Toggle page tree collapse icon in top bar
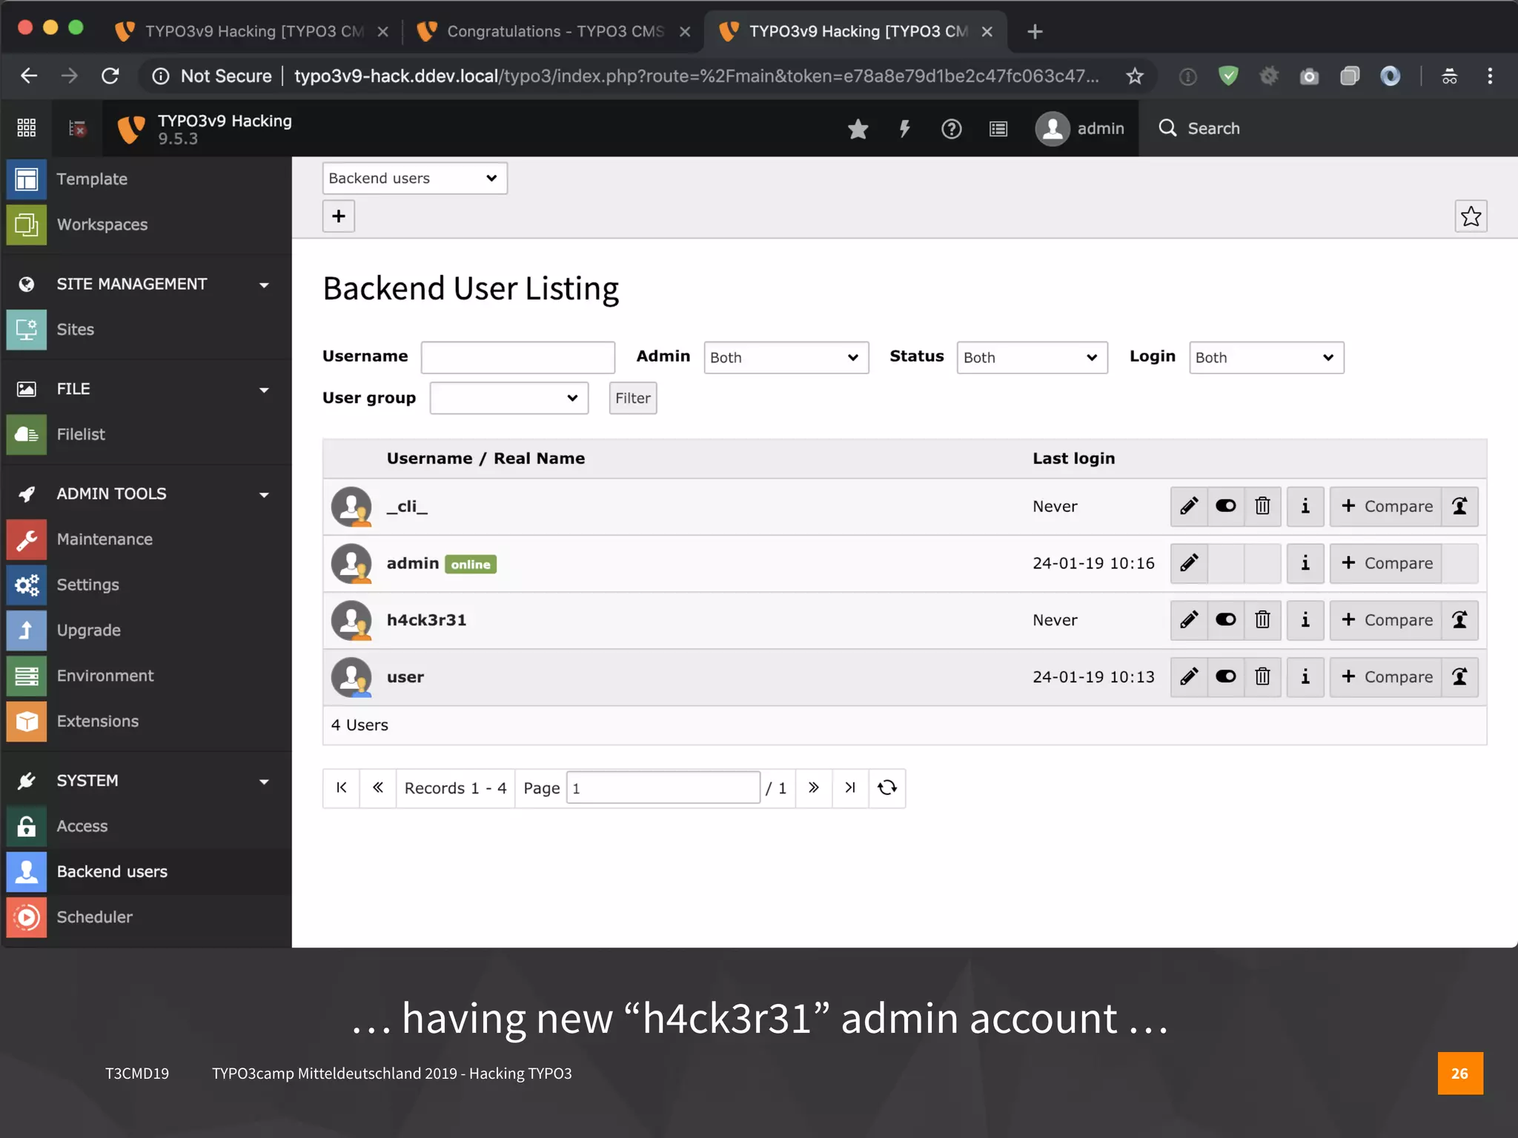 (x=77, y=128)
